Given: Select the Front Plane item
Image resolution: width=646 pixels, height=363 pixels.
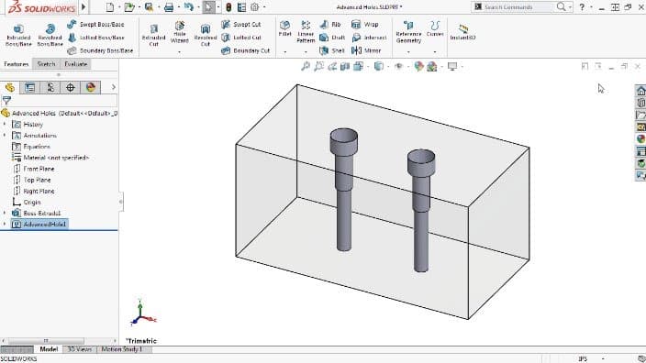Looking at the screenshot, I should click(x=39, y=169).
